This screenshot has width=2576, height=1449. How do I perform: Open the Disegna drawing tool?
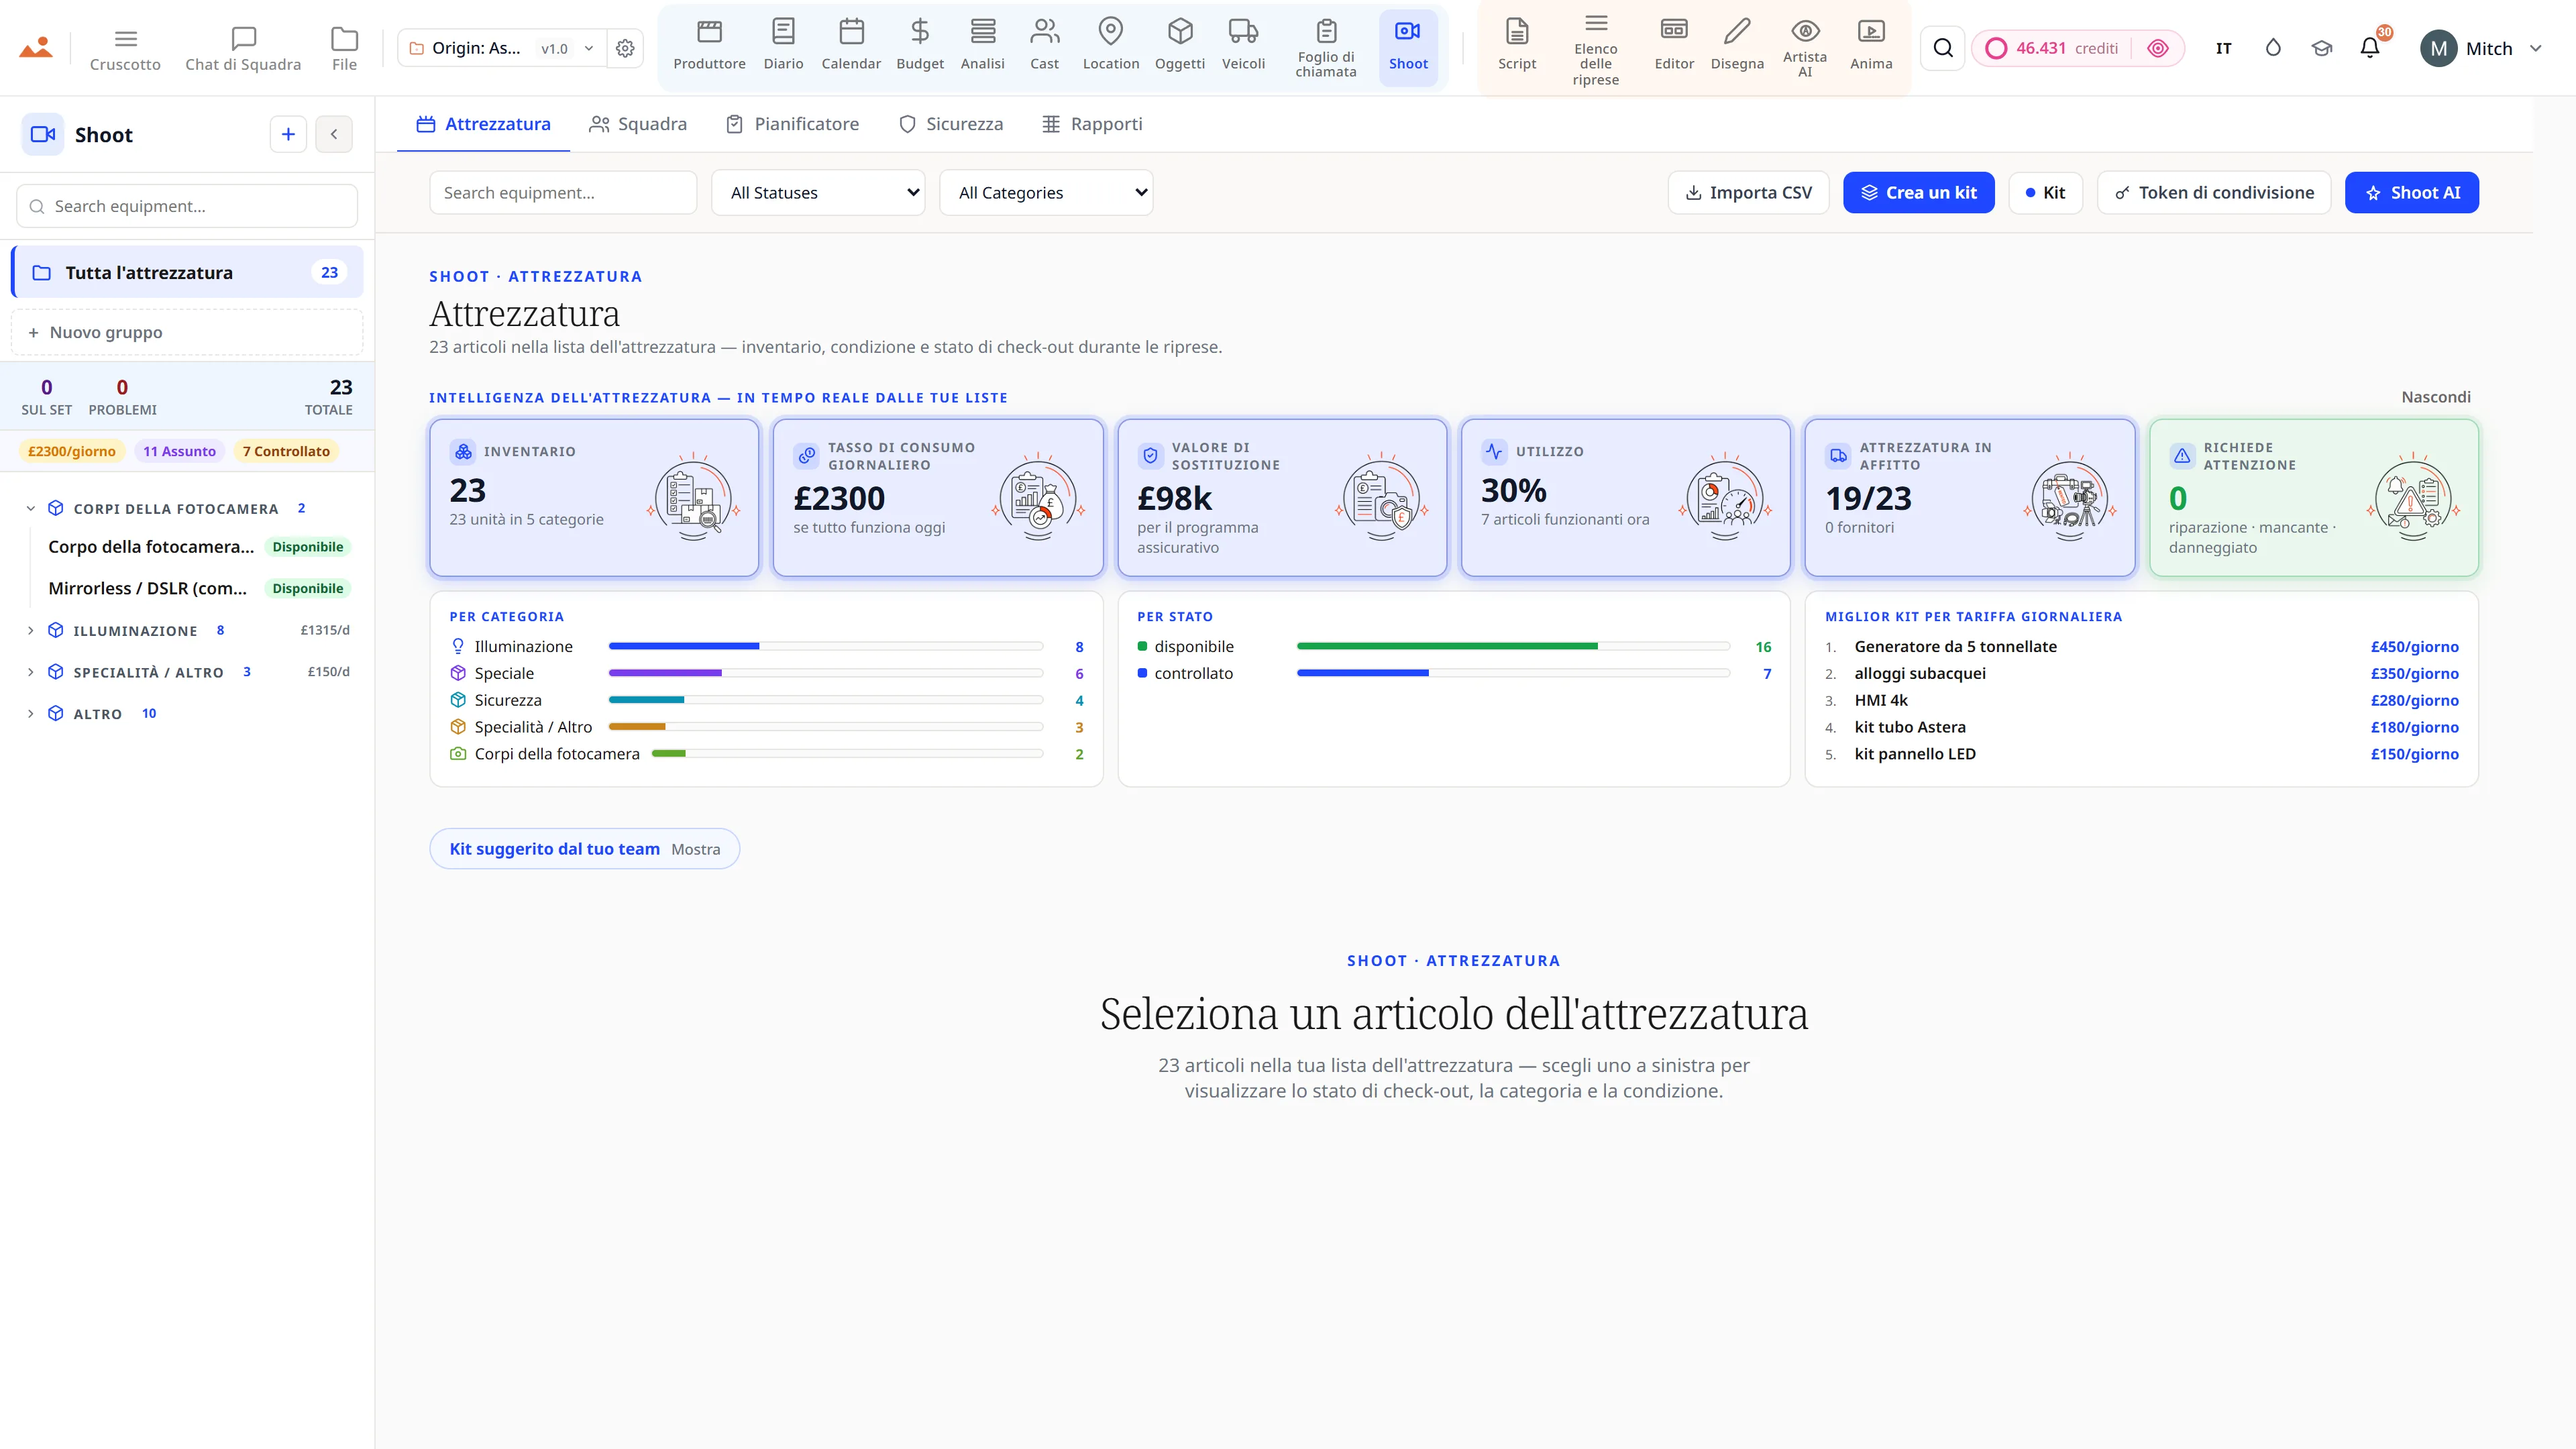(1737, 46)
